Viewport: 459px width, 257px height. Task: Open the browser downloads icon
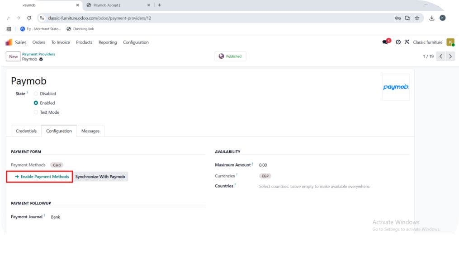point(431,18)
